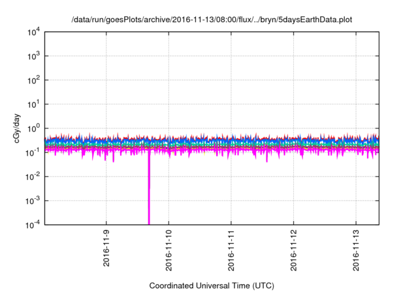
Task: Click the 10^4 y-axis tick label
Action: pyautogui.click(x=34, y=32)
